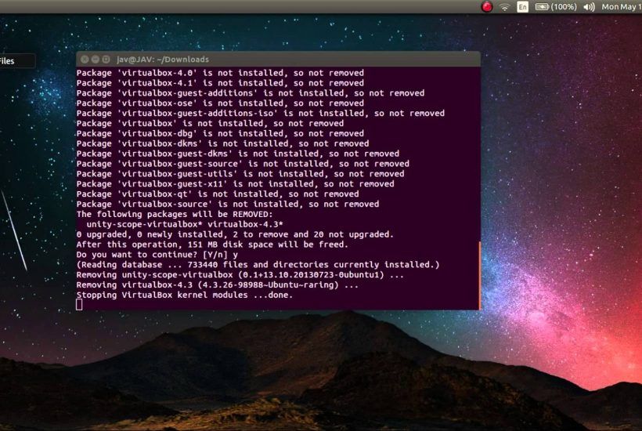Click the line mentioning 'virtualbox-dkms'
The image size is (642, 431).
pos(222,143)
